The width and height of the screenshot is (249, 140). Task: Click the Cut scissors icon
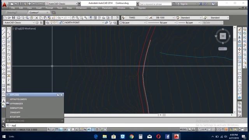[37, 18]
